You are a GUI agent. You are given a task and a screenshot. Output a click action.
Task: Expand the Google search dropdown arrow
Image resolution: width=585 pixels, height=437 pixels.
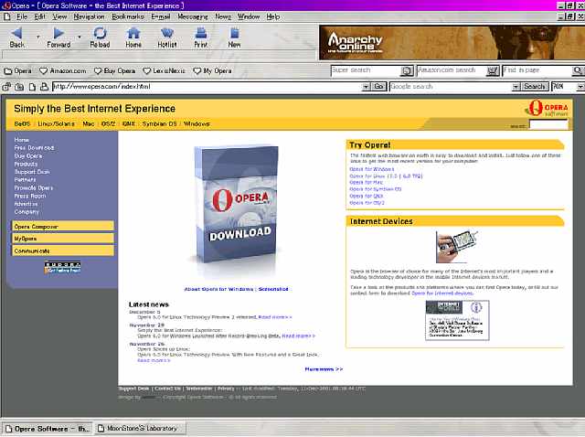pyautogui.click(x=516, y=87)
